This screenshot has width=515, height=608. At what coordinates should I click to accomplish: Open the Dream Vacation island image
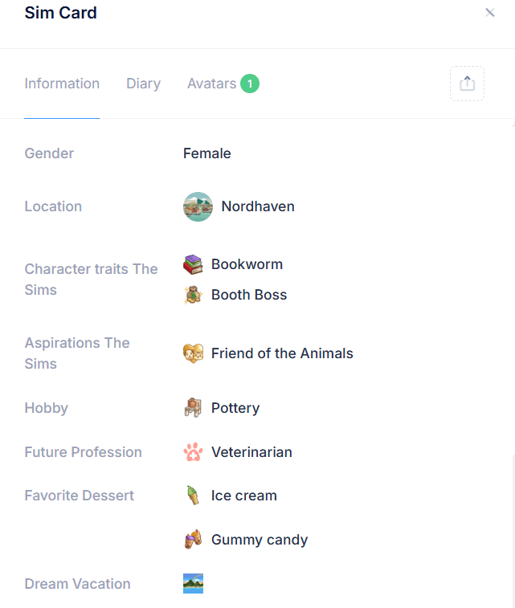[x=193, y=584]
